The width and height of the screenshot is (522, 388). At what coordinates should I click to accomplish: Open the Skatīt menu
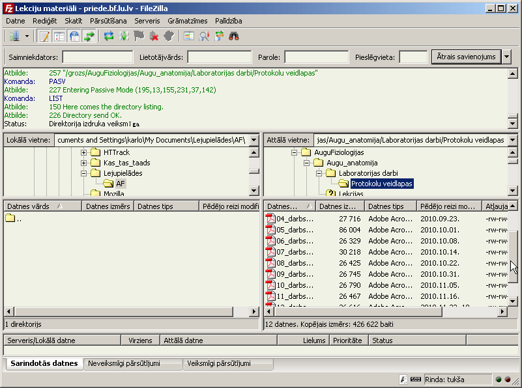coord(73,21)
